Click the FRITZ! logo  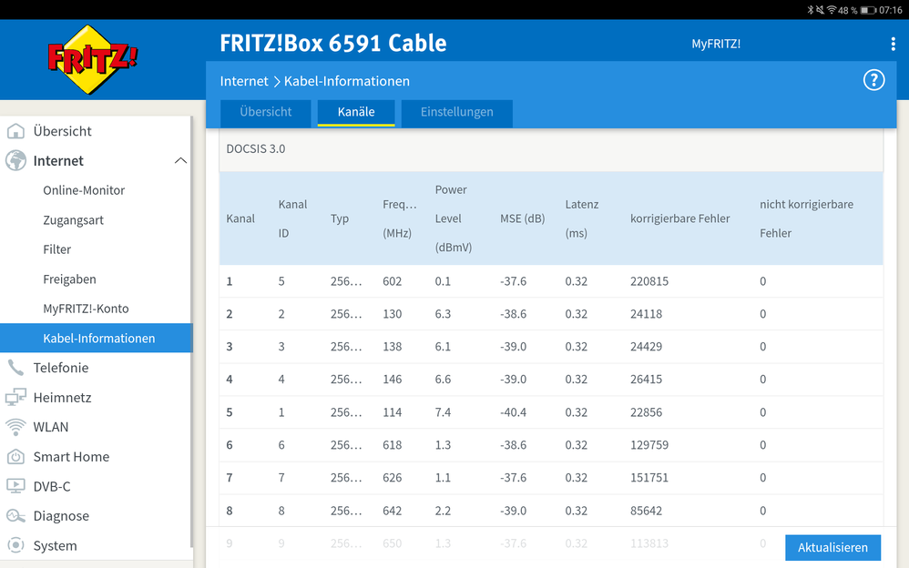click(93, 59)
